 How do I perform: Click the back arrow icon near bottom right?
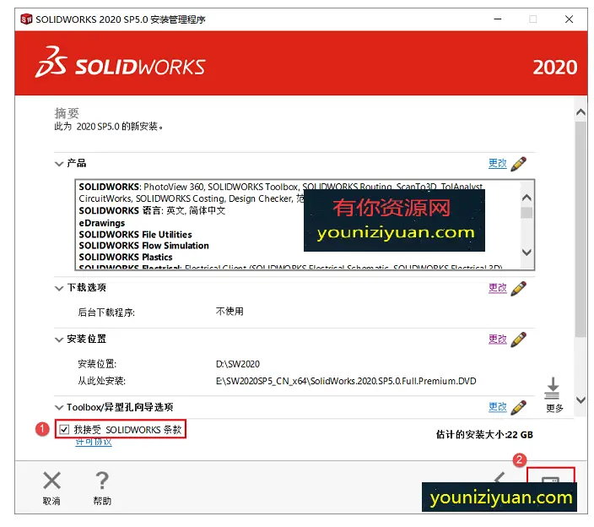pos(500,477)
